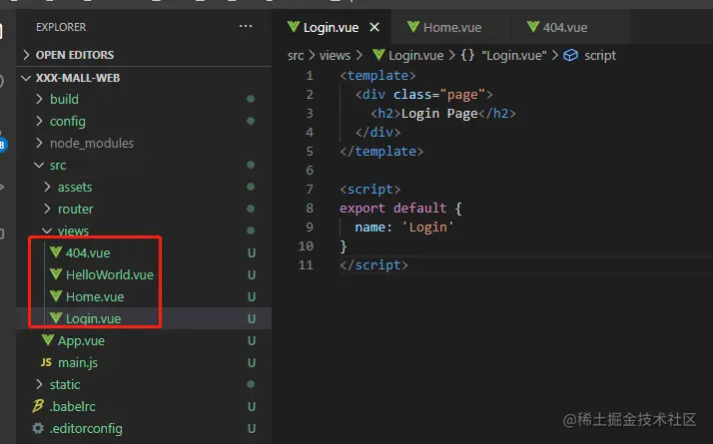Click the closing </script> tag

pos(373,265)
